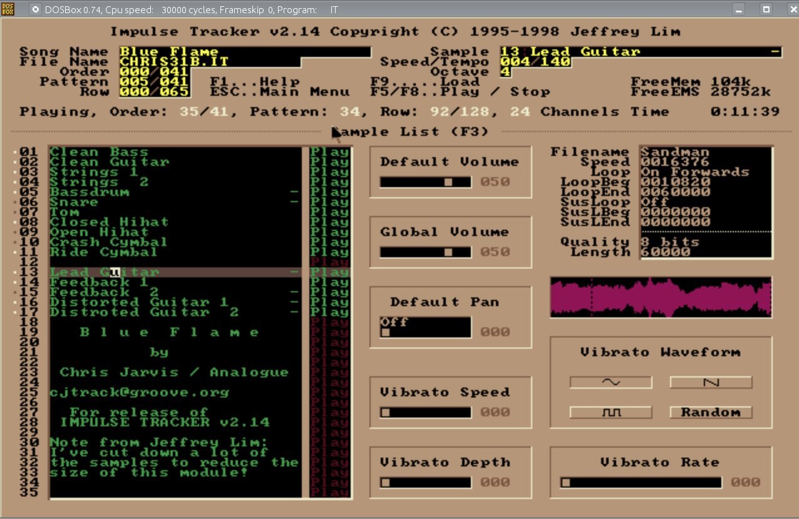799x519 pixels.
Task: Click the Order value 000/041
Action: click(155, 72)
